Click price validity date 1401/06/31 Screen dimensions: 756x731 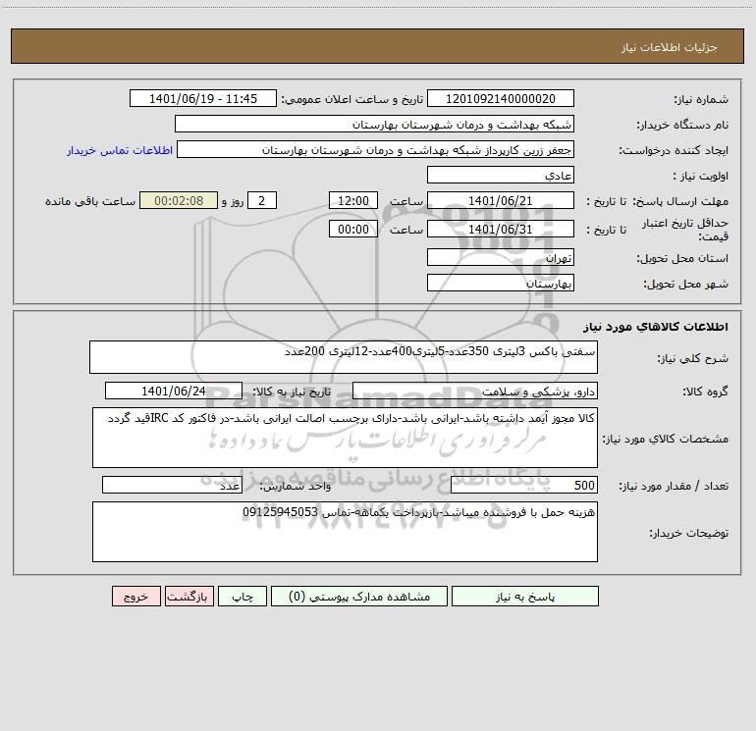pos(501,229)
